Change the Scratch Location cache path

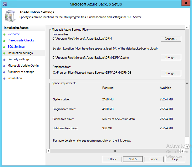(x=171, y=57)
